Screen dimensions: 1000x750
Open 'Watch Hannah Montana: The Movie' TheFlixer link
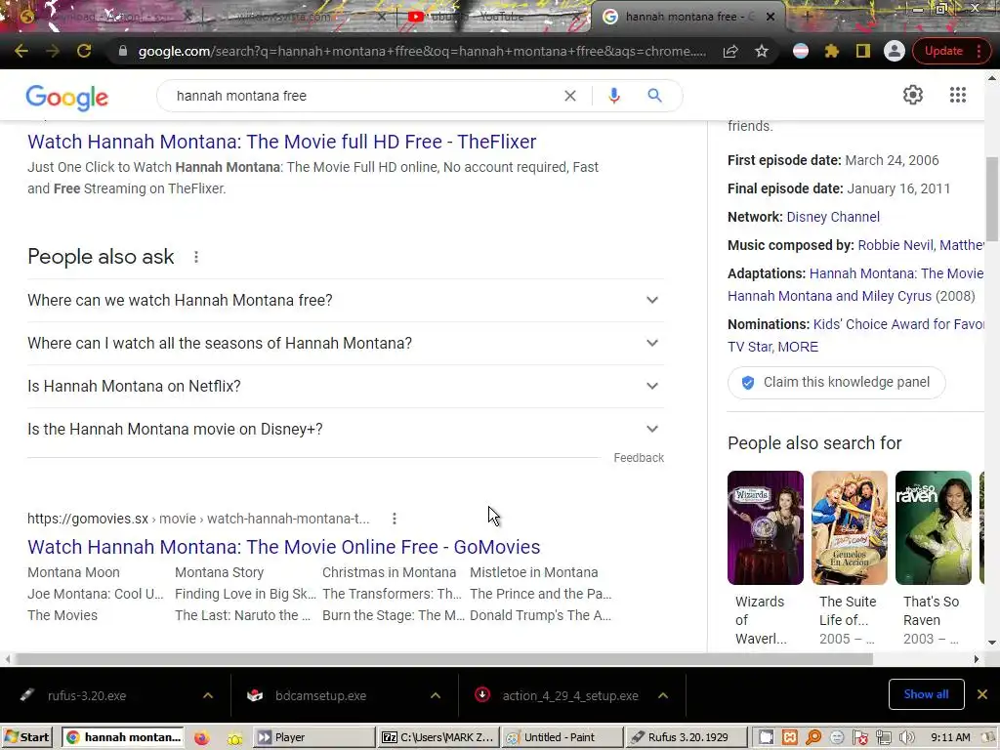click(x=282, y=142)
